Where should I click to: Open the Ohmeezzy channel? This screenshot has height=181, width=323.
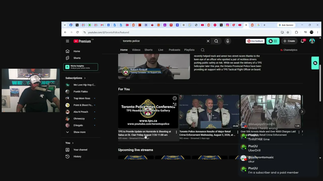[x=81, y=119]
